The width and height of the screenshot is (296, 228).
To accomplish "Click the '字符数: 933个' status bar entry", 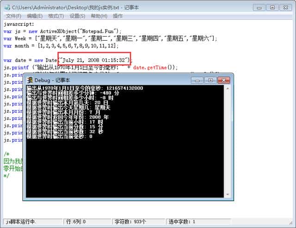I will point(138,222).
